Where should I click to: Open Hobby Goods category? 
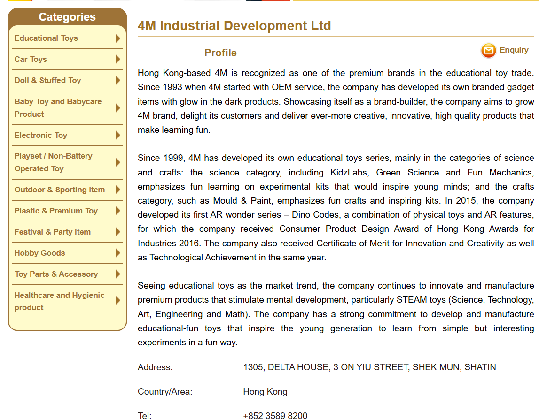pyautogui.click(x=39, y=253)
